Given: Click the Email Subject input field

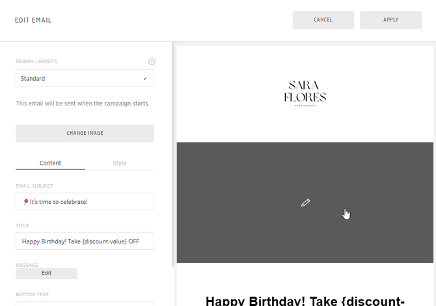Looking at the screenshot, I should (85, 201).
